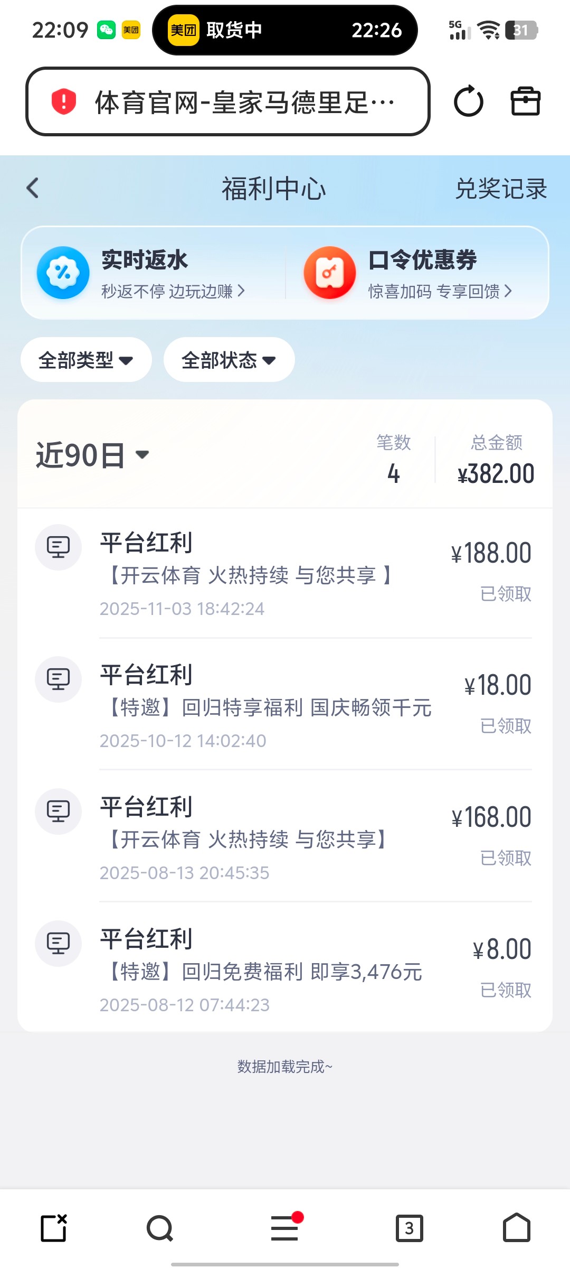Image resolution: width=570 pixels, height=1268 pixels.
Task: Reload the page with refresh icon
Action: pos(468,101)
